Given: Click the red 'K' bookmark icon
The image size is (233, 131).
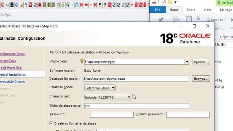Looking at the screenshot, I should tap(95, 5).
